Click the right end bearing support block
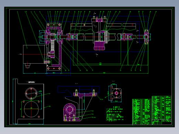The width and height of the screenshot is (179, 134). [x=146, y=37]
